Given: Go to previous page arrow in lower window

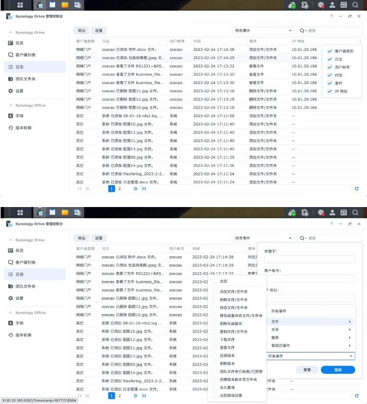Looking at the screenshot, I should tap(88, 396).
